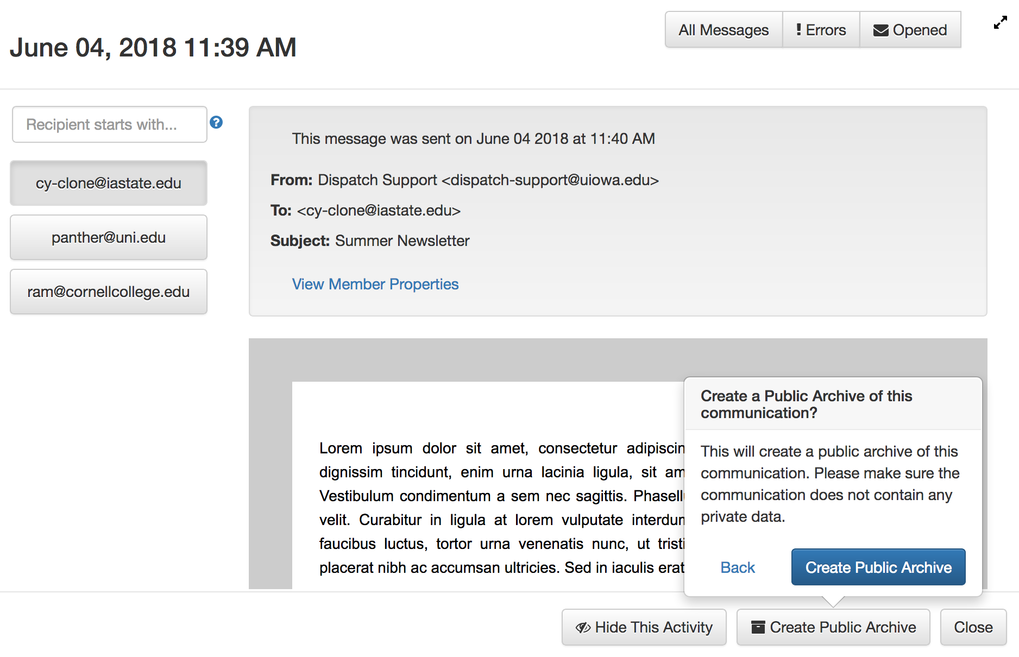Hide This Activity using the eye-slash button
The height and width of the screenshot is (657, 1019).
click(x=644, y=627)
